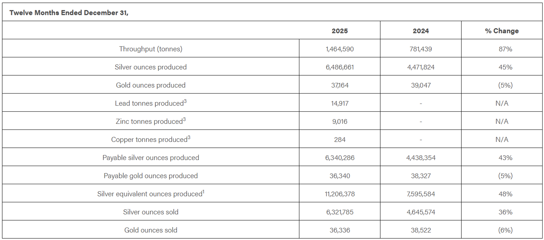Click the "Twelve Months Ended December 31," heading

point(69,13)
